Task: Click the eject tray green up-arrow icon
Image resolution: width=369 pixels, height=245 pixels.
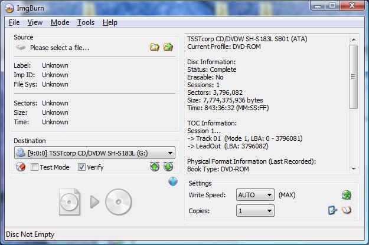Action: tap(155, 167)
